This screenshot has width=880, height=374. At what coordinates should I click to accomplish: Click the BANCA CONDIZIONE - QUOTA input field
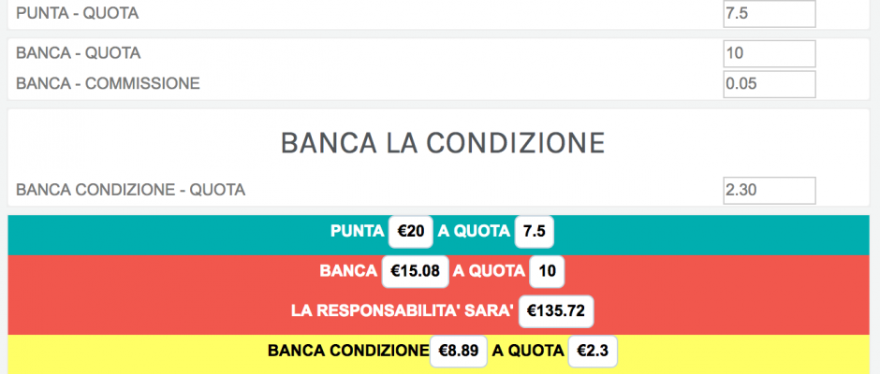[769, 190]
